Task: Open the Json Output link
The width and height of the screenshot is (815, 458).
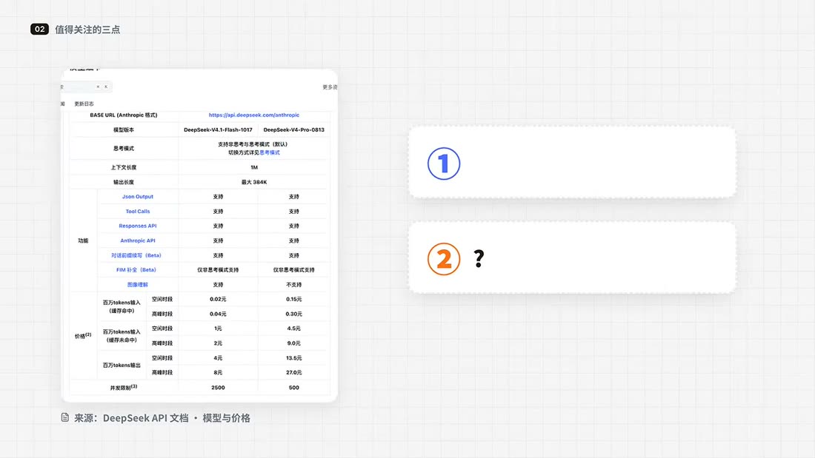Action: click(138, 197)
